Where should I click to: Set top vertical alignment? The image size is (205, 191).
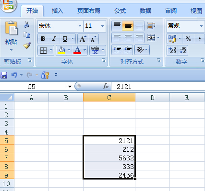117,26
